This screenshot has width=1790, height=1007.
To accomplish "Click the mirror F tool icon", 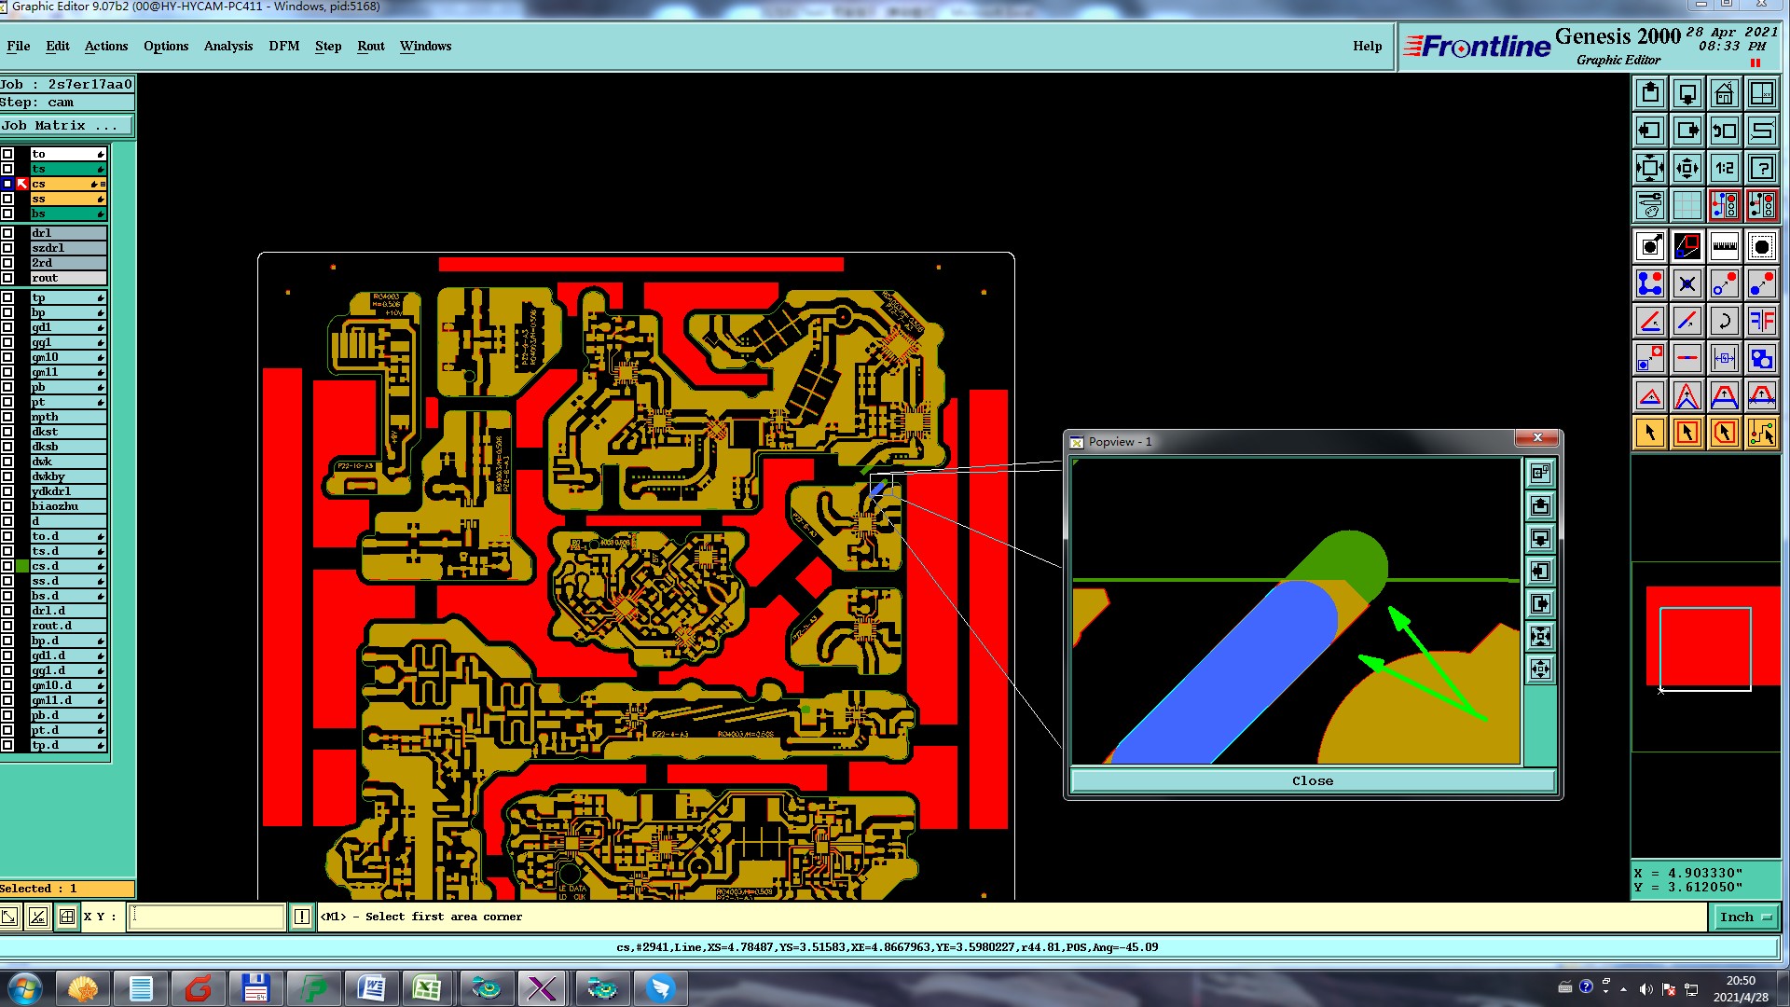I will coord(1761,322).
